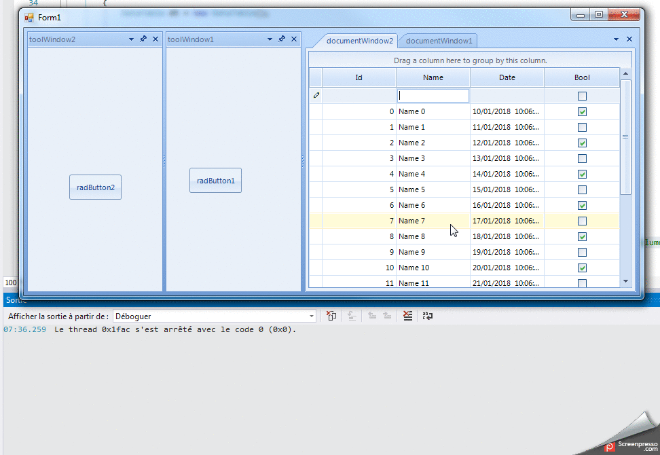
Task: Sort by the Name column header
Action: click(433, 77)
